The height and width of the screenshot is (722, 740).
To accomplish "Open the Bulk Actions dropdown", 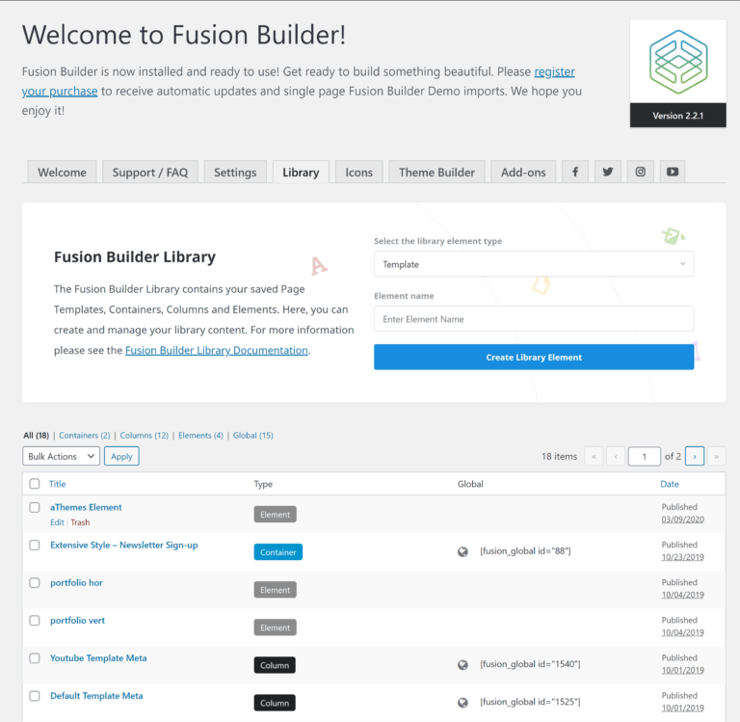I will tap(61, 456).
